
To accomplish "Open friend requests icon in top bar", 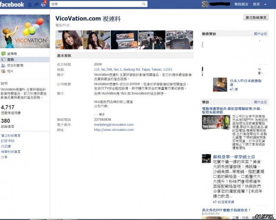I will (x=30, y=4).
